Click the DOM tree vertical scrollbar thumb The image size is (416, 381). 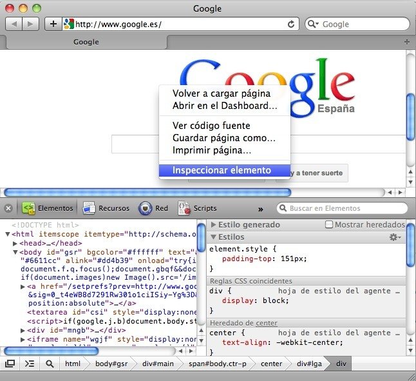[202, 237]
